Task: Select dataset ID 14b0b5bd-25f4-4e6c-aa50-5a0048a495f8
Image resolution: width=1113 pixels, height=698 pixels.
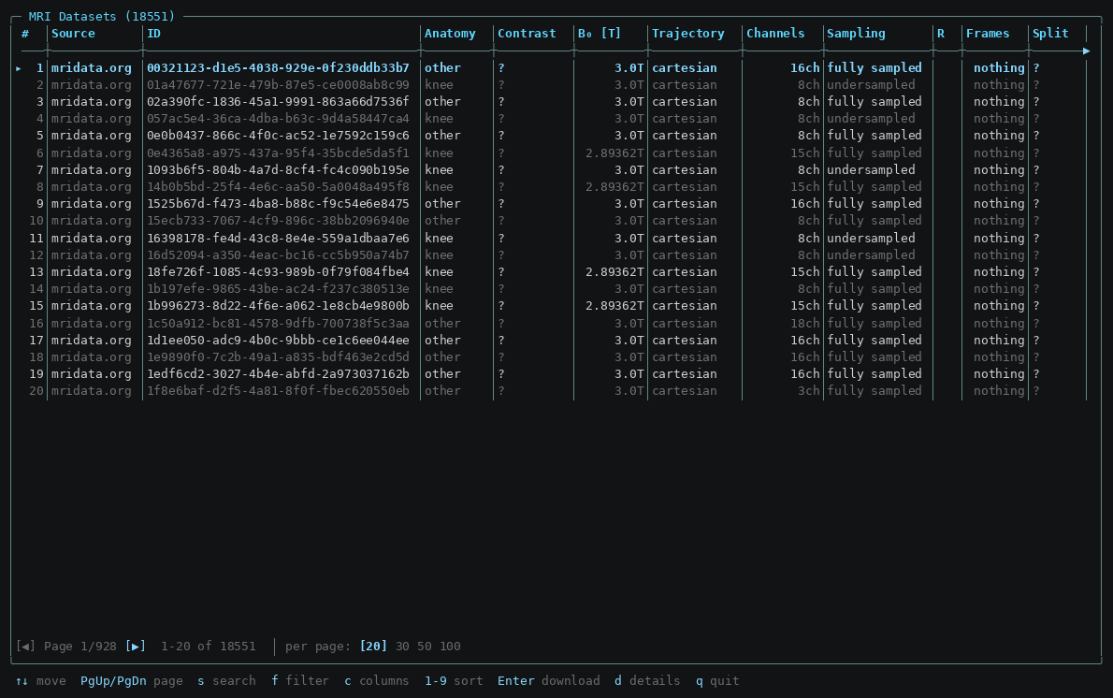Action: coord(279,187)
